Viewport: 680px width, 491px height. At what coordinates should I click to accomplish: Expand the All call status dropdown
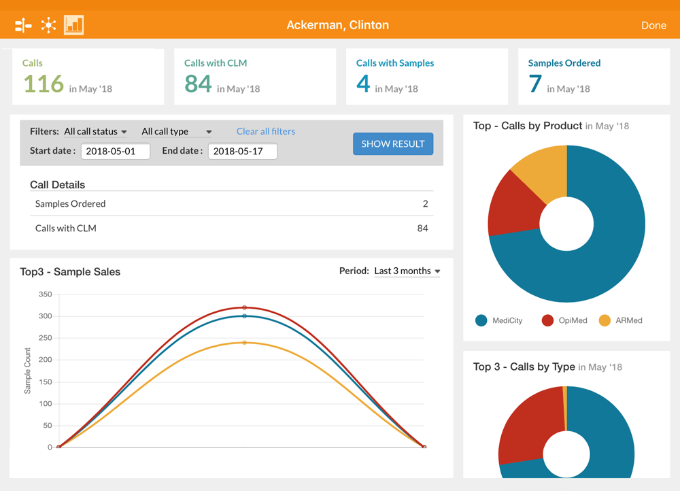tap(95, 131)
